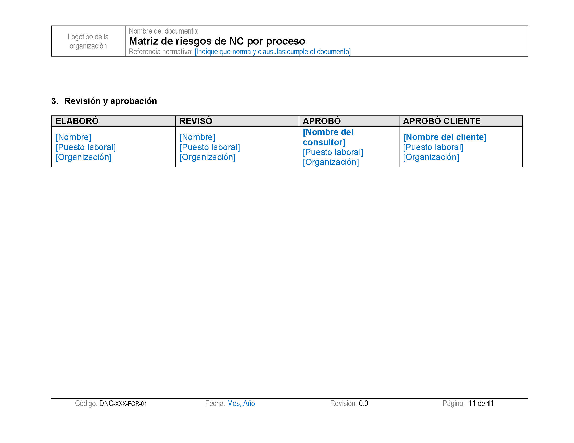The image size is (574, 443).
Task: Click [Organización] under APROBÓ CLIENTE
Action: pyautogui.click(x=431, y=157)
